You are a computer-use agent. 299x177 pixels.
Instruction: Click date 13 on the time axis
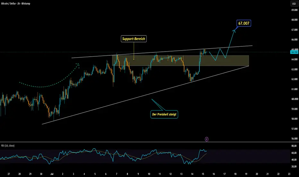181,174
